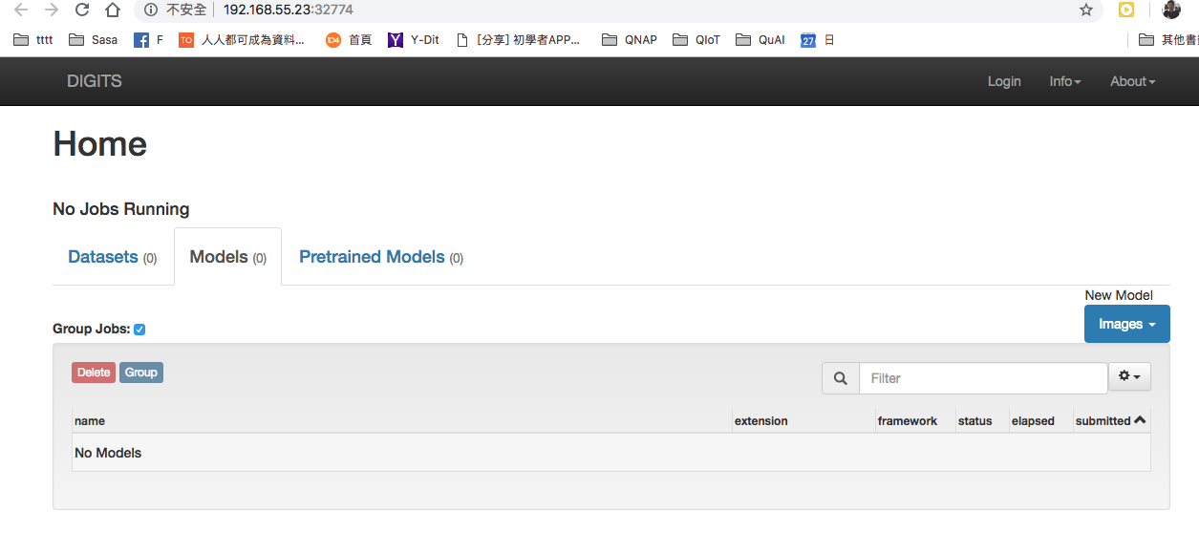Open the tttt bookmark folder

coord(33,40)
